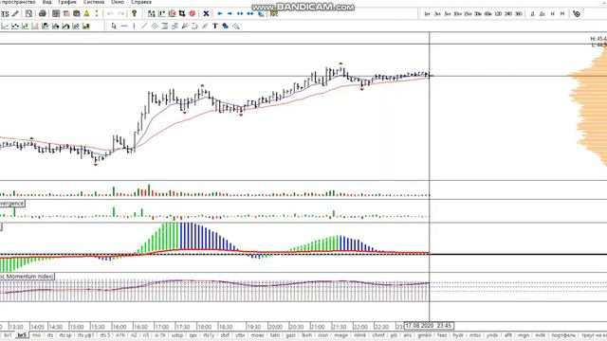
Task: Click the new document icon
Action: 29,14
